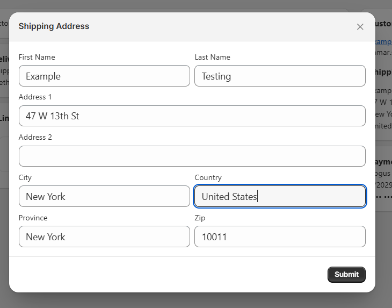Viewport: 392px width, 308px height.
Task: Click the City label
Action: (x=25, y=177)
